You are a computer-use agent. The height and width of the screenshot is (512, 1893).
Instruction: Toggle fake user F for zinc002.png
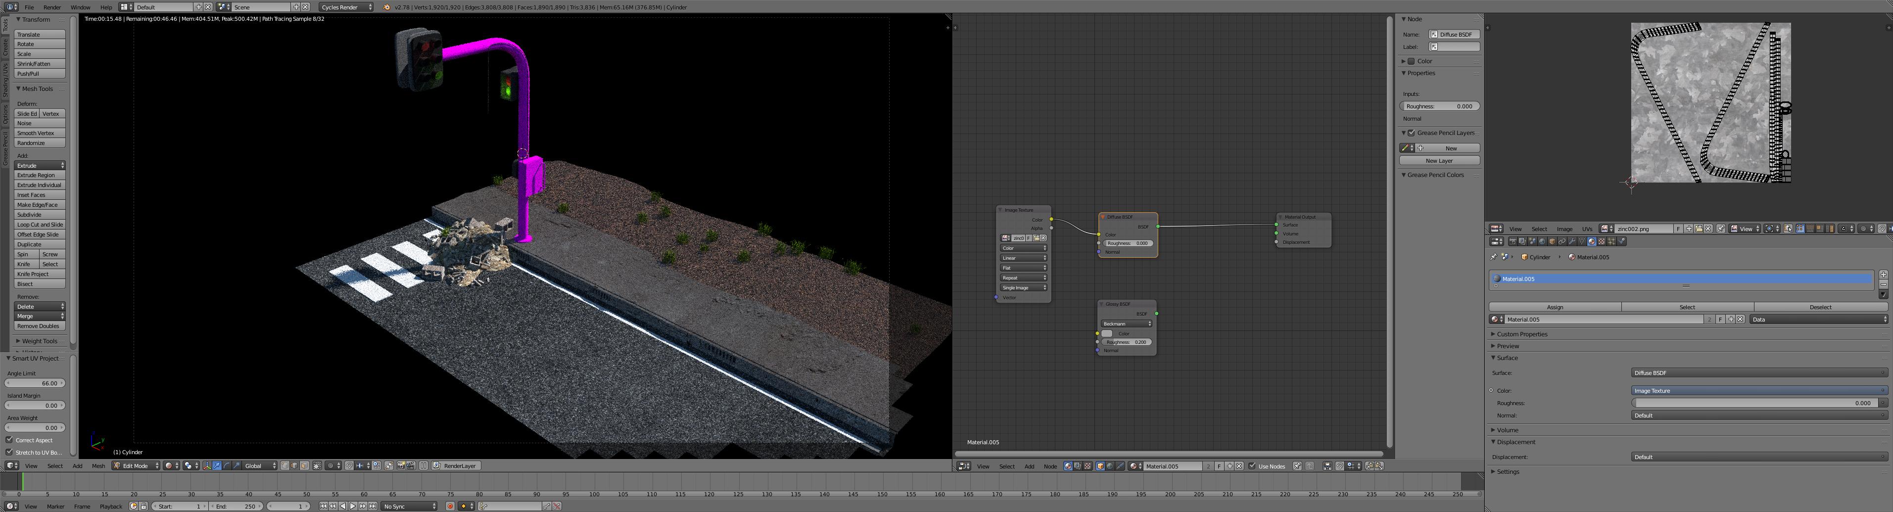(1678, 229)
